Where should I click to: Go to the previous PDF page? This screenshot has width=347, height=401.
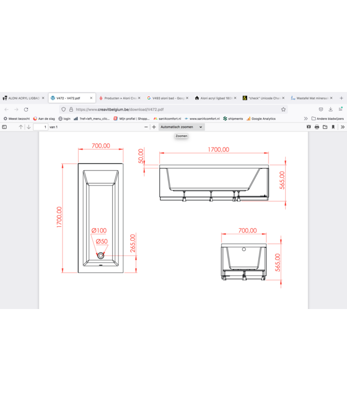[21, 127]
